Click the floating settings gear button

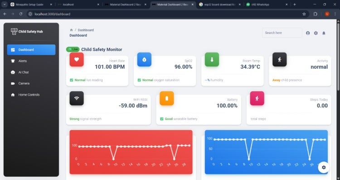click(x=324, y=167)
